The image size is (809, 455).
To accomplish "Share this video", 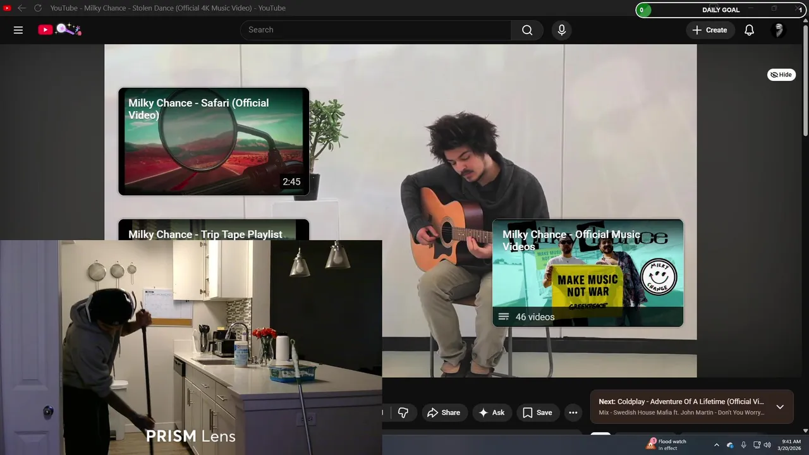I will tap(444, 413).
